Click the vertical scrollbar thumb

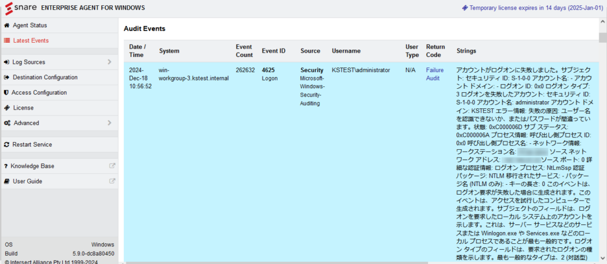(x=603, y=37)
